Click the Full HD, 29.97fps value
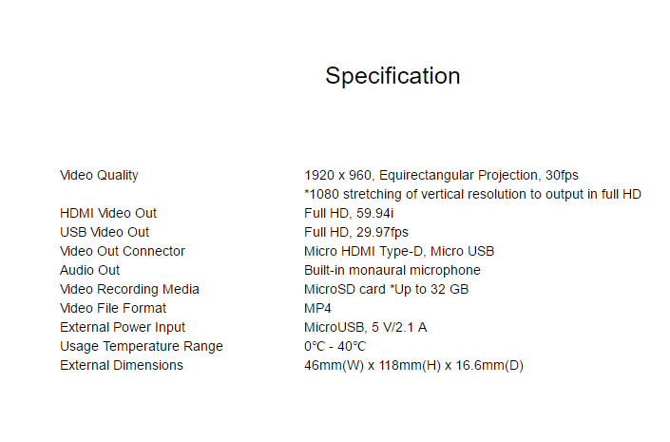The width and height of the screenshot is (670, 442). coord(356,233)
